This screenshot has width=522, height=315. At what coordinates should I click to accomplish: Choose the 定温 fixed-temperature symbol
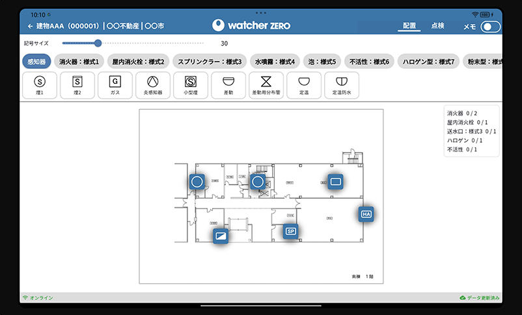coord(304,85)
